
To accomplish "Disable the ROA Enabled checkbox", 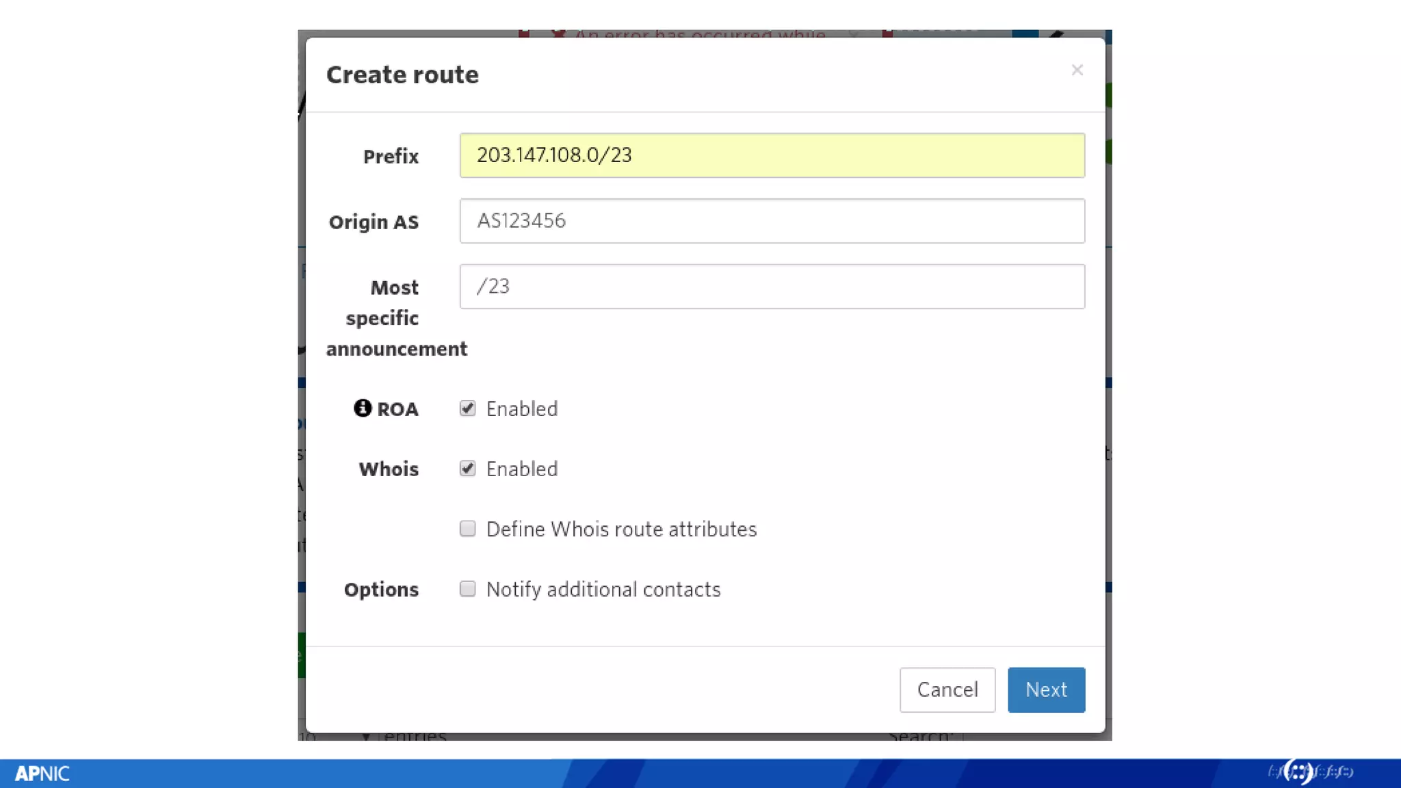I will (467, 408).
